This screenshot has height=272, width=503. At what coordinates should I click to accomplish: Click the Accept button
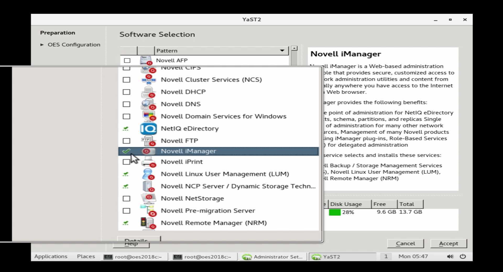tap(449, 244)
